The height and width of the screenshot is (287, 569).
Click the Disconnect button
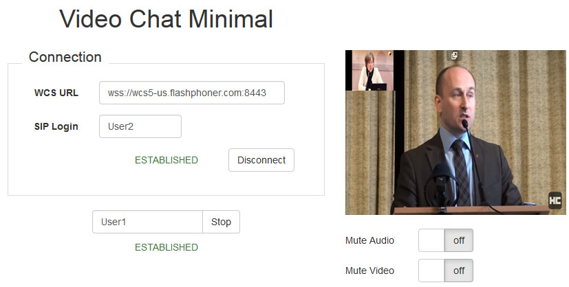point(261,160)
